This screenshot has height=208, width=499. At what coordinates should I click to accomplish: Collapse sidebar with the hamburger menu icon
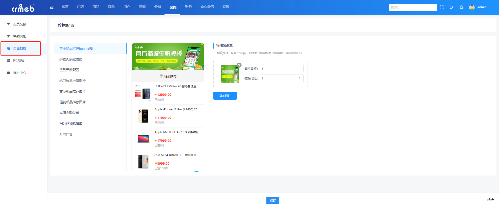click(52, 7)
